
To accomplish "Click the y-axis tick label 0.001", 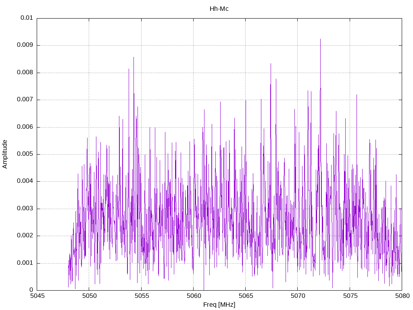I will [x=25, y=263].
